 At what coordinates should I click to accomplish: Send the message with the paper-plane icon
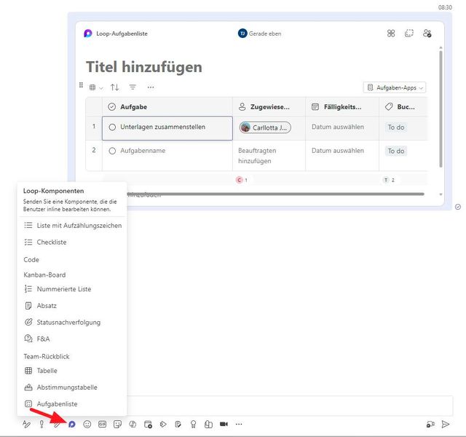[445, 424]
